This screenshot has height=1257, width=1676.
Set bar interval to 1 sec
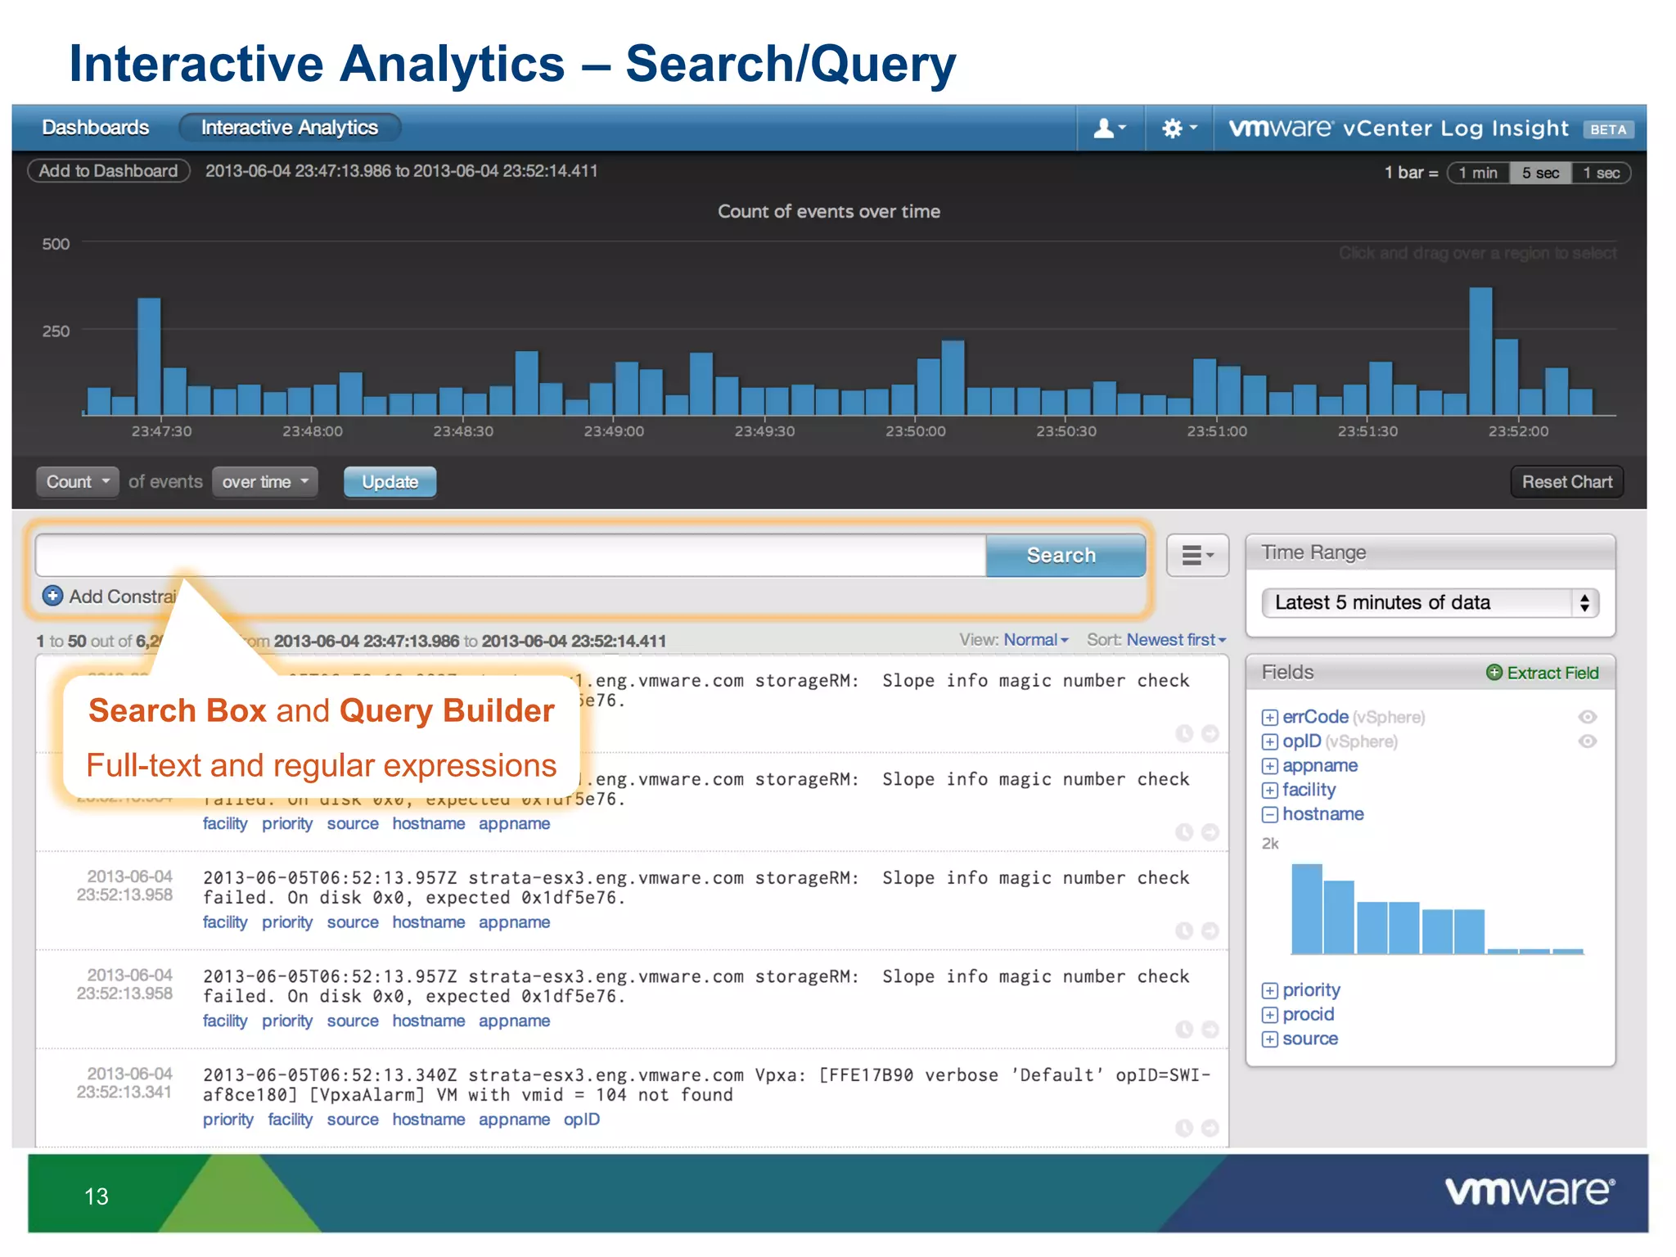[1601, 173]
